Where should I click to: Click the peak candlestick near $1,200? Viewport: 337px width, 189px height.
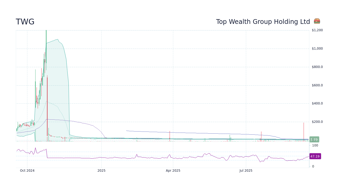[x=46, y=34]
